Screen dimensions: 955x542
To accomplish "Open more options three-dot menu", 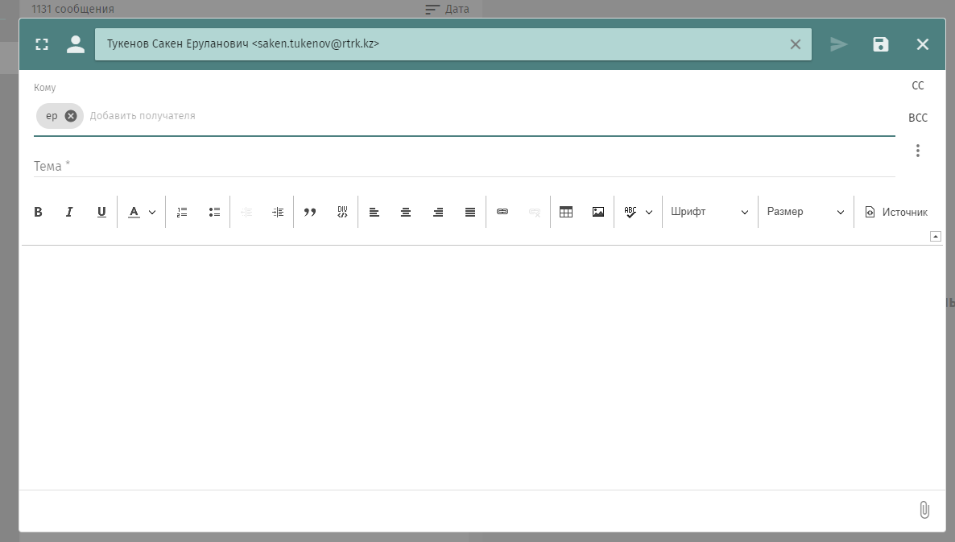I will tap(917, 151).
